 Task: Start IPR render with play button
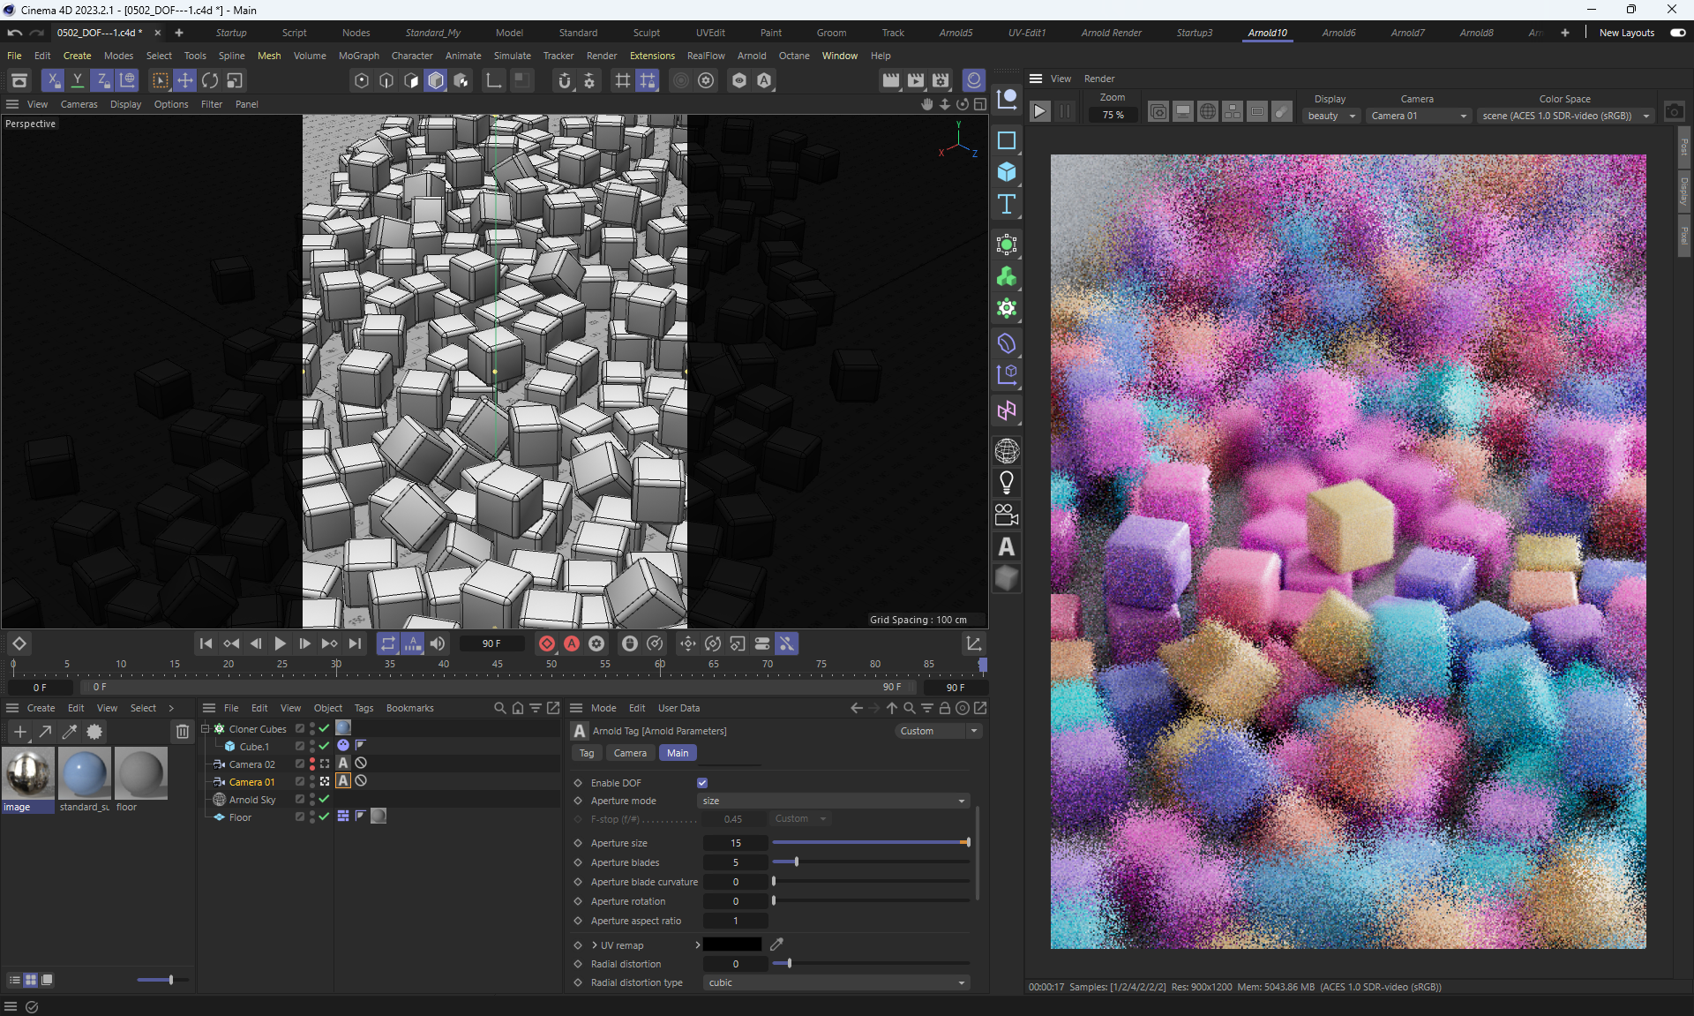(x=1040, y=112)
